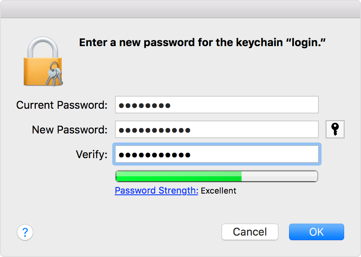Image resolution: width=361 pixels, height=257 pixels.
Task: Focus the Current Password field
Action: click(x=216, y=105)
